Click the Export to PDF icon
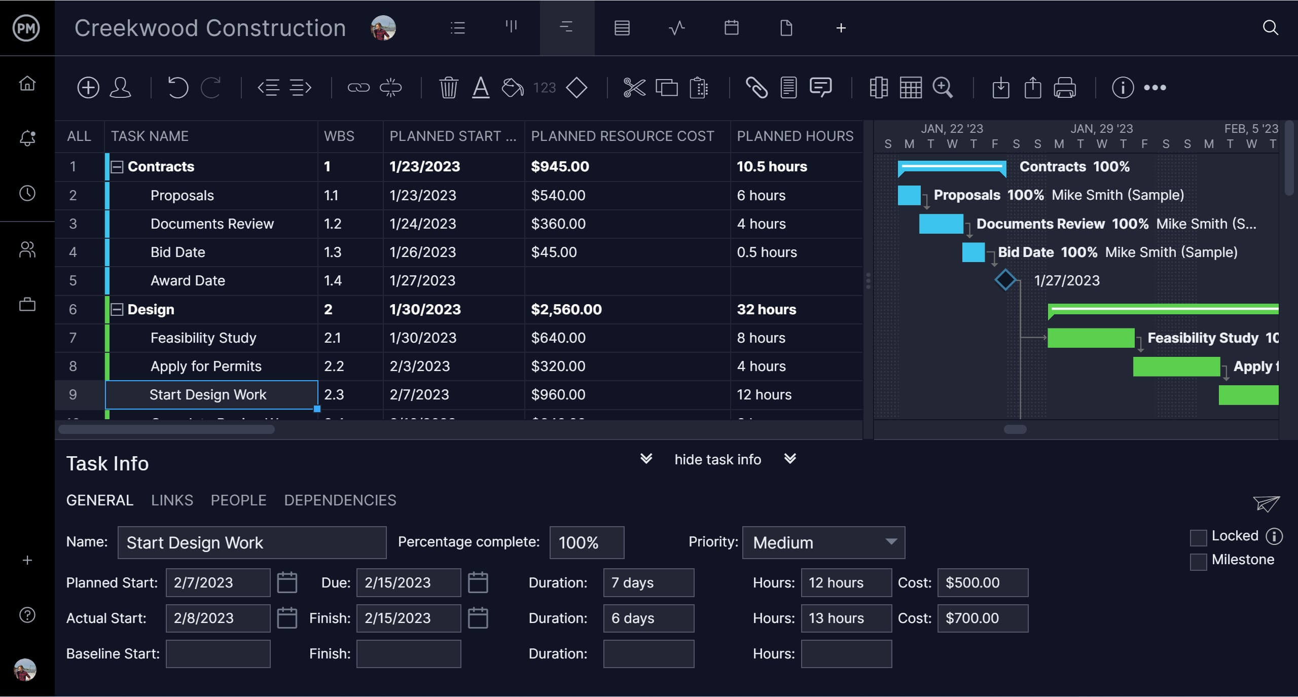 [x=1032, y=87]
